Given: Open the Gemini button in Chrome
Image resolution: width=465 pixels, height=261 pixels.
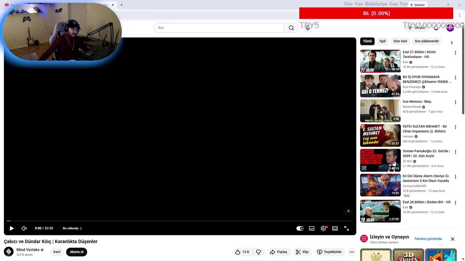Looking at the screenshot, I should point(417,5).
